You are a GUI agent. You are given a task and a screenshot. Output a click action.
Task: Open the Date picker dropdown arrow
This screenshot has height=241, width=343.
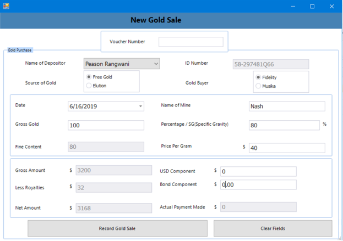(x=140, y=106)
